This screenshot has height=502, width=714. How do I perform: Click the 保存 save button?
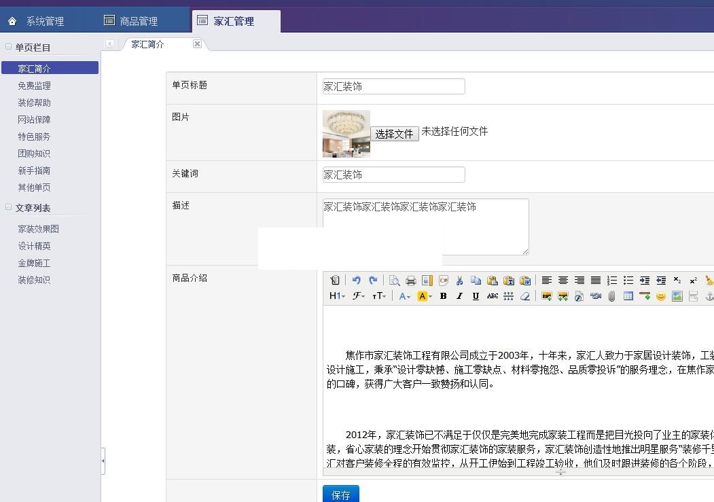pos(340,495)
